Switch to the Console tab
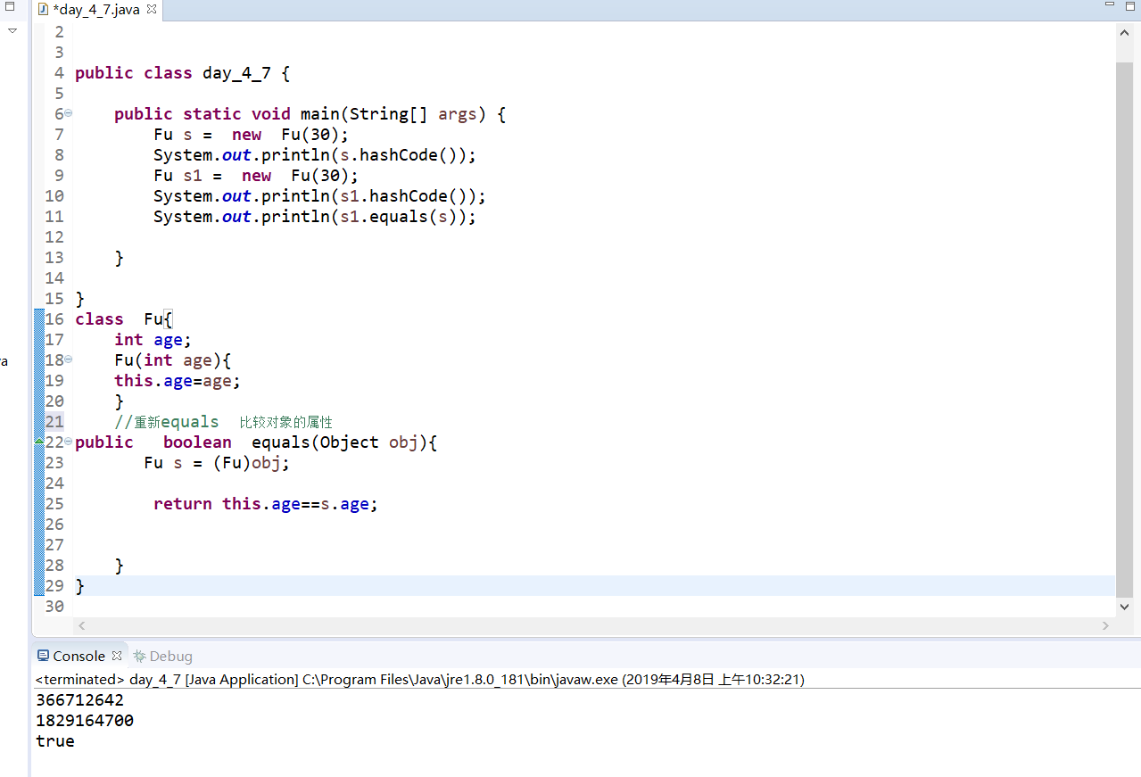This screenshot has width=1141, height=777. tap(79, 656)
